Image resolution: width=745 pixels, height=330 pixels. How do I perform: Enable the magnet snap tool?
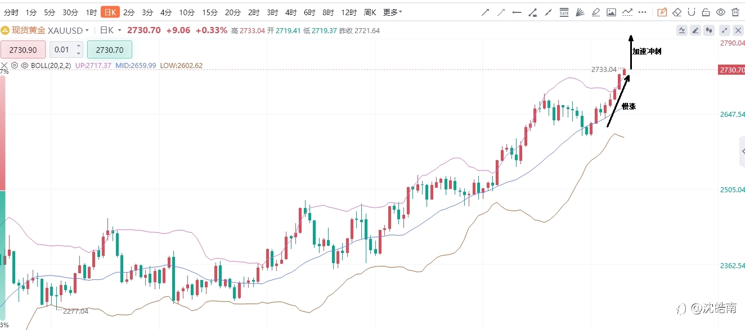[x=691, y=12]
